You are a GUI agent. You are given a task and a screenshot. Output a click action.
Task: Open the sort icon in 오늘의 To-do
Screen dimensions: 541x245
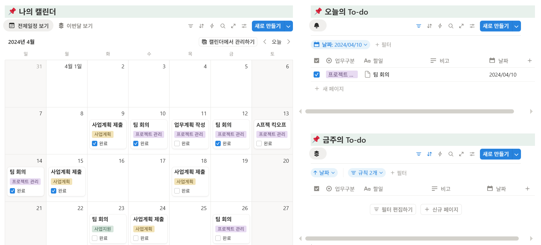click(x=429, y=26)
